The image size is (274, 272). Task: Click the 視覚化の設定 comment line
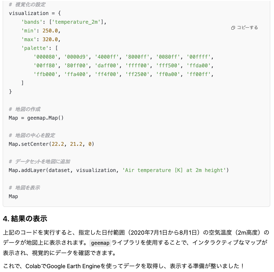27,5
